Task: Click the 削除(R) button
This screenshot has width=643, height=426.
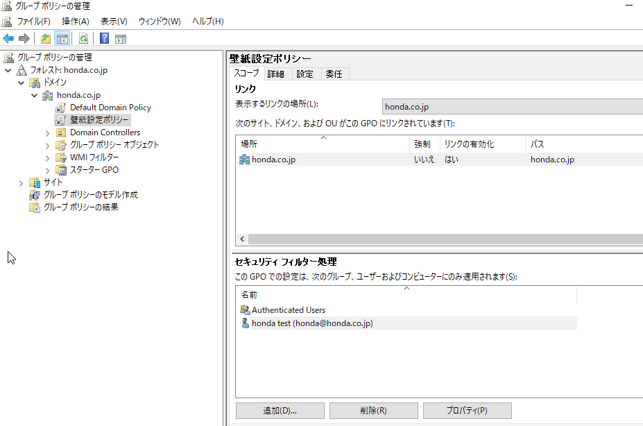Action: coord(374,411)
